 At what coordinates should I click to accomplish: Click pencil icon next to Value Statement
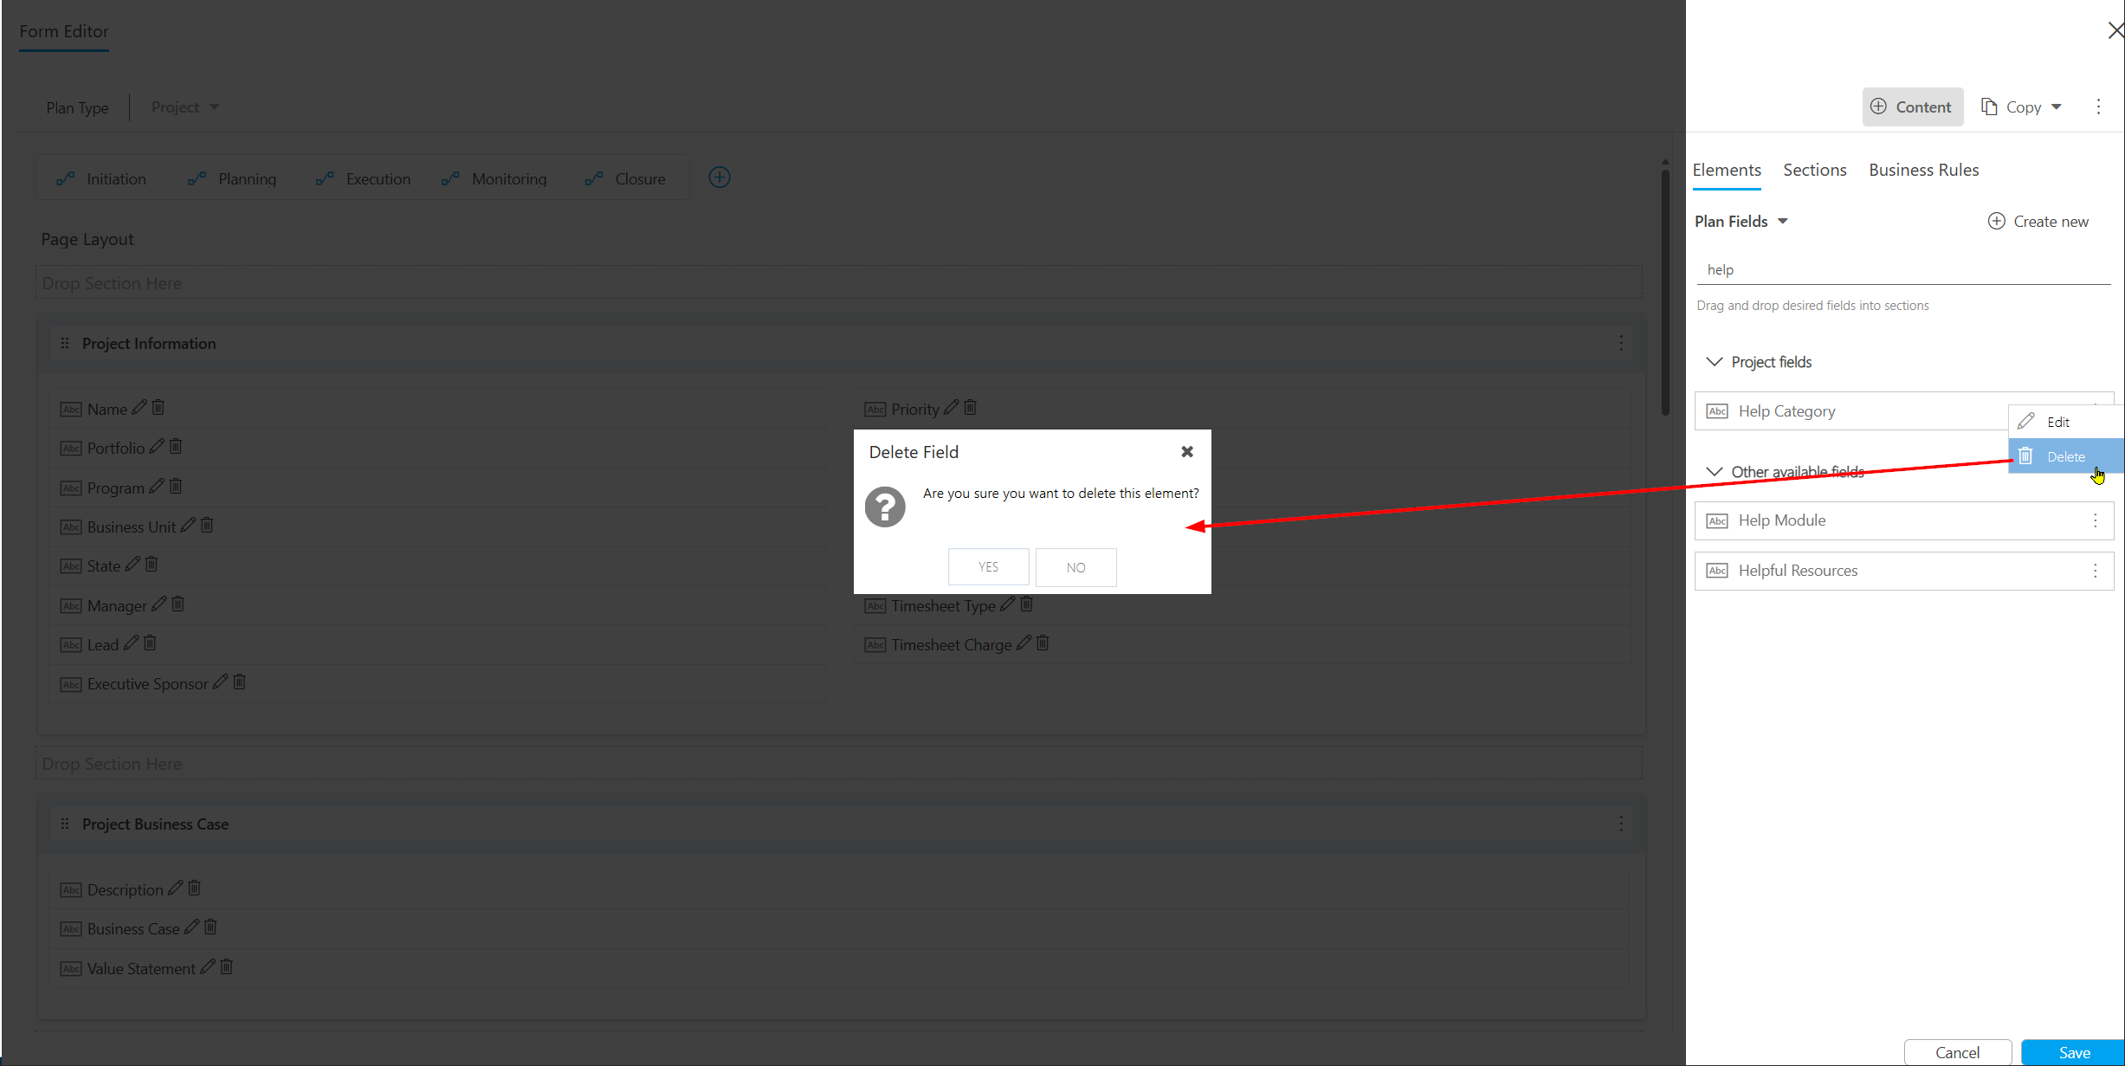tap(208, 967)
